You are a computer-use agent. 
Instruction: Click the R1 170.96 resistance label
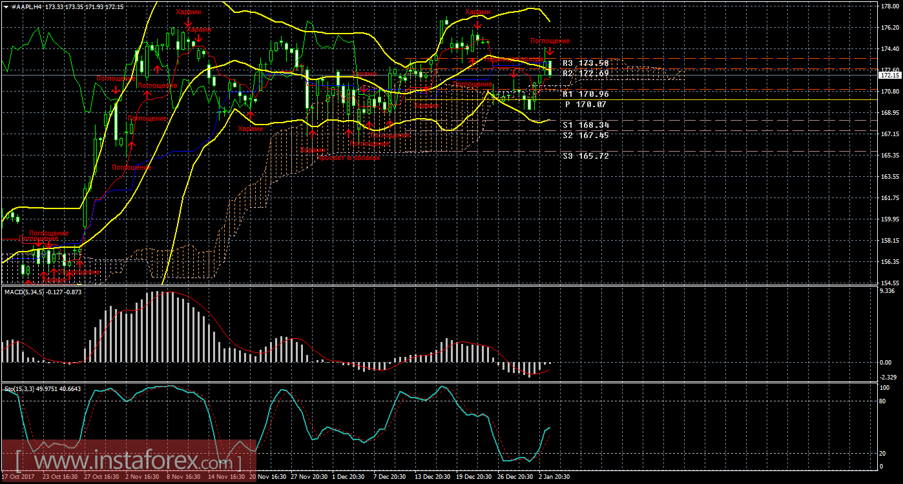coord(585,94)
